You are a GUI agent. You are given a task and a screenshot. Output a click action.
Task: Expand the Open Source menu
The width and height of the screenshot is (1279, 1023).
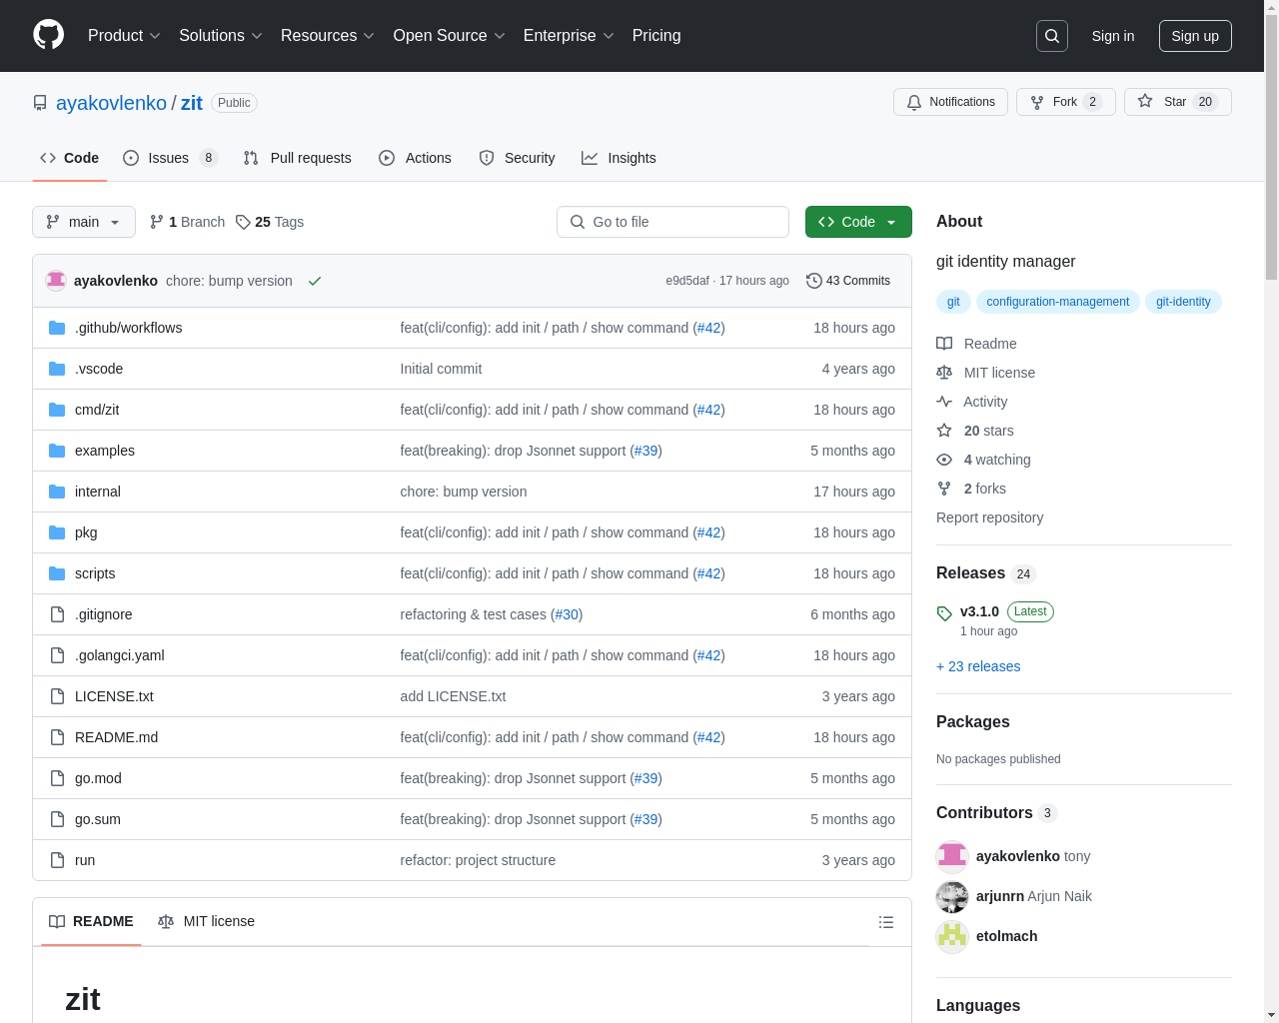pyautogui.click(x=450, y=36)
